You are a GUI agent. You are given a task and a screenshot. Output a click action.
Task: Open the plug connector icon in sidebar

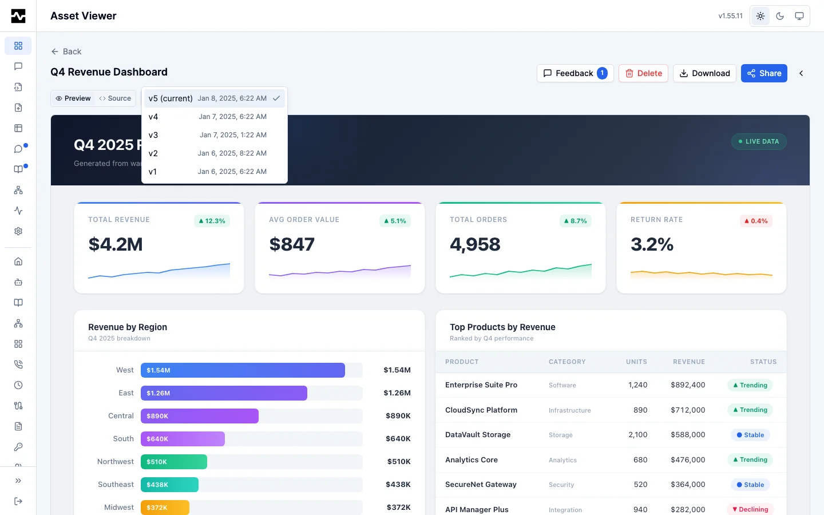[x=18, y=406]
